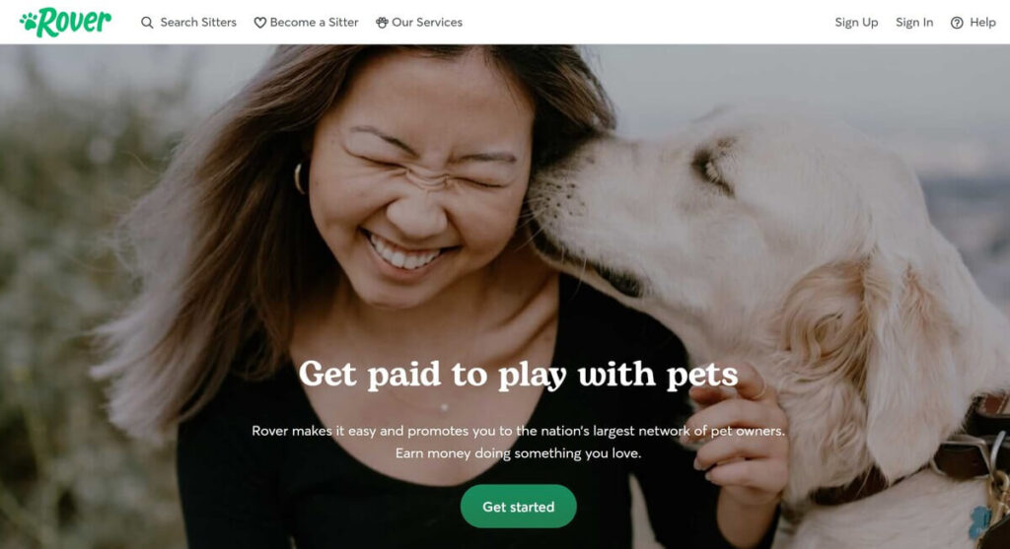Select Sign In in the header
This screenshot has height=549, width=1010.
point(914,23)
